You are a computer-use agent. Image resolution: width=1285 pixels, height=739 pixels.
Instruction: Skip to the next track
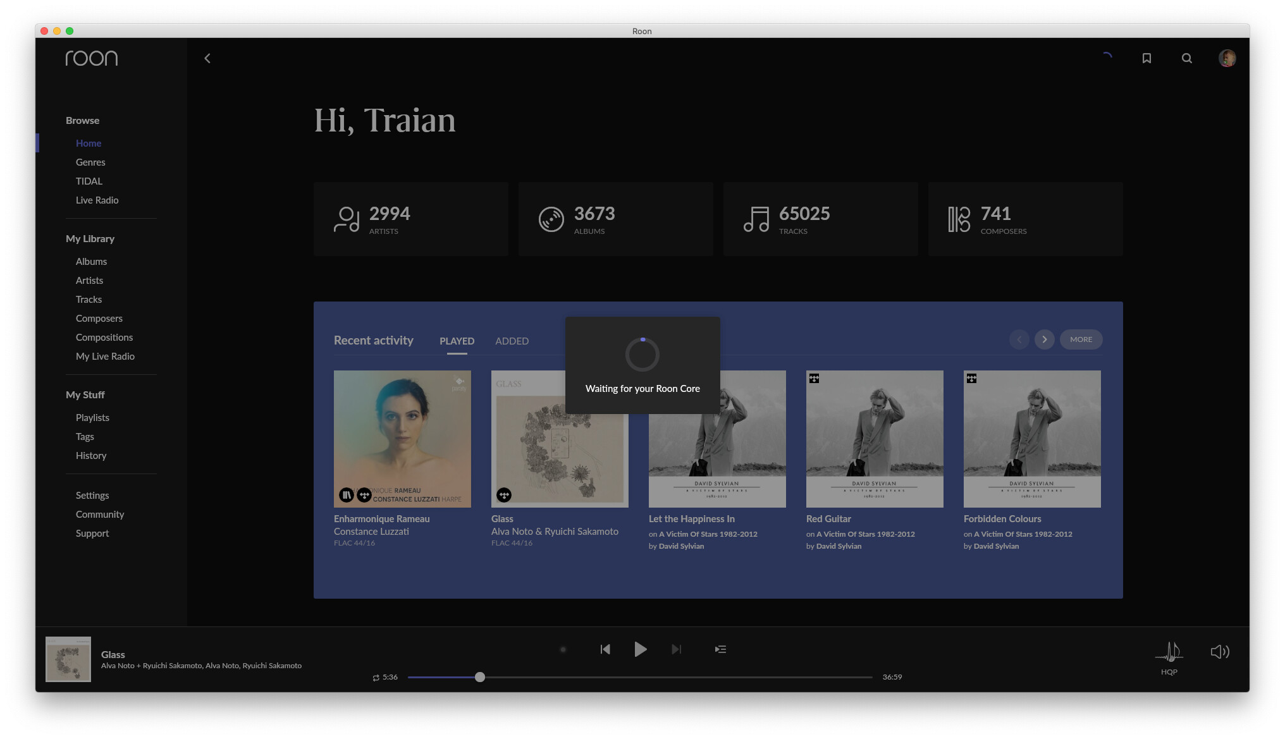pos(676,649)
